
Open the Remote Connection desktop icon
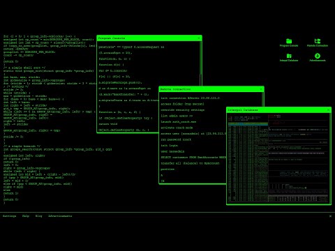318,43
